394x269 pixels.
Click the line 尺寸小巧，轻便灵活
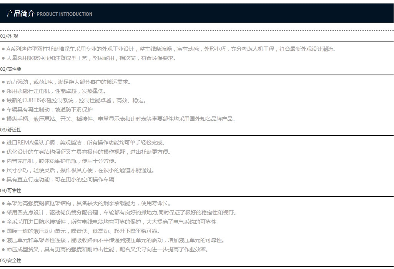point(80,171)
